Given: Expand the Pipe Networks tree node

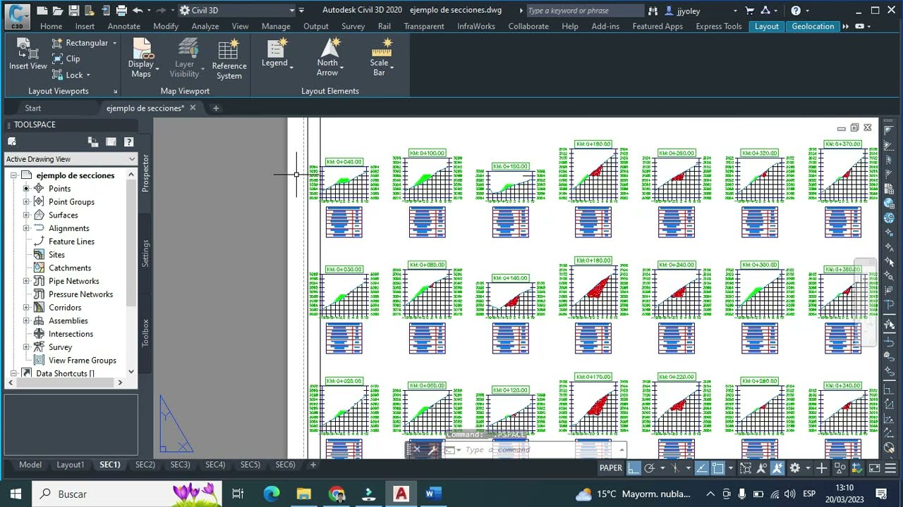Looking at the screenshot, I should 27,281.
